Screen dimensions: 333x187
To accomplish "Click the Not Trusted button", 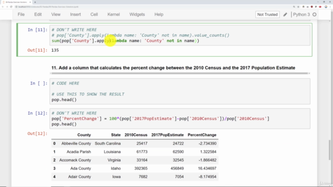I will pos(267,15).
